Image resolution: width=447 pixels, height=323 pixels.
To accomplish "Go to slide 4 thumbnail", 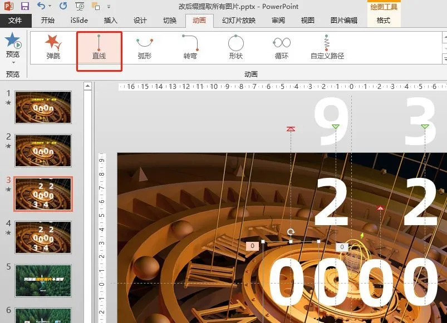I will (x=43, y=237).
